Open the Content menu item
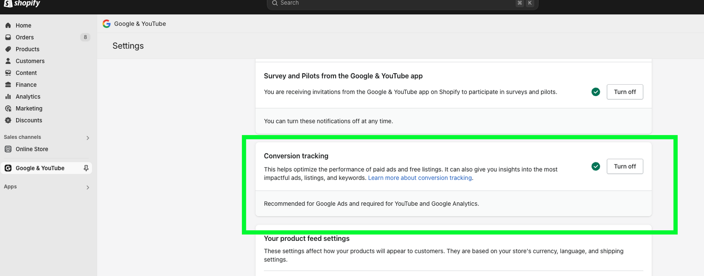 26,73
